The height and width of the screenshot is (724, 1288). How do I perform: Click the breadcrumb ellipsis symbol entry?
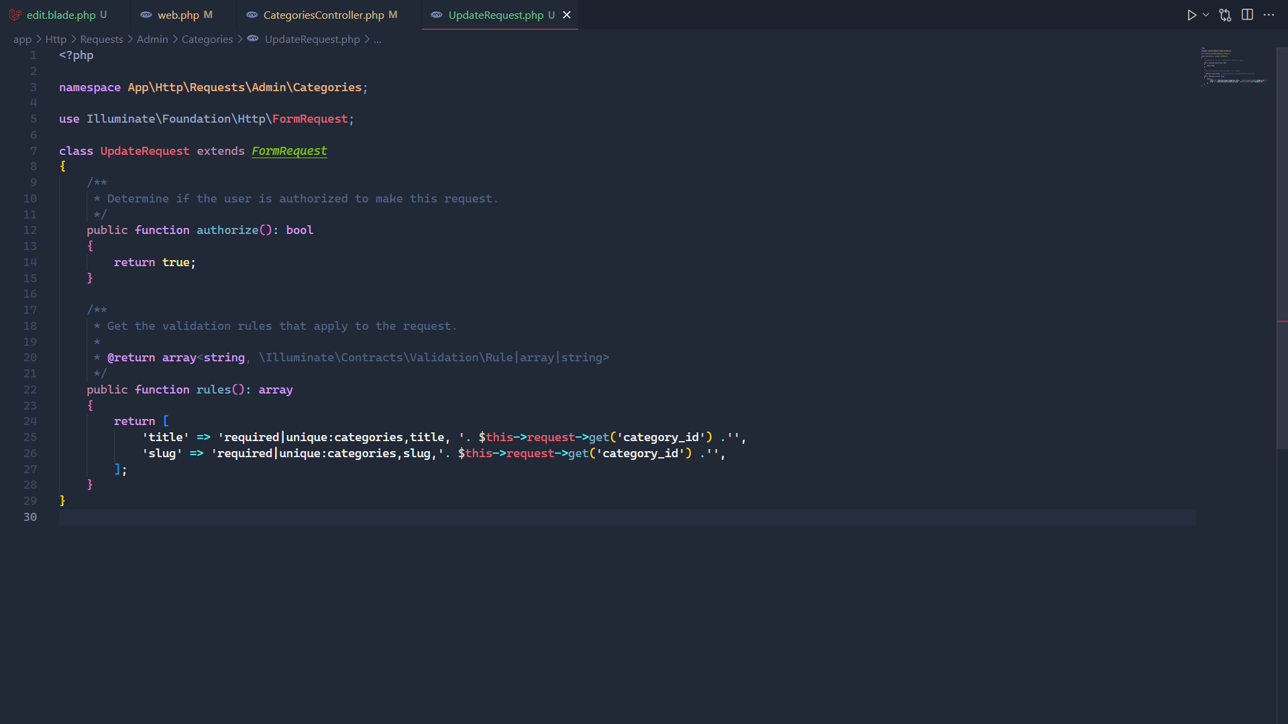[x=378, y=40]
